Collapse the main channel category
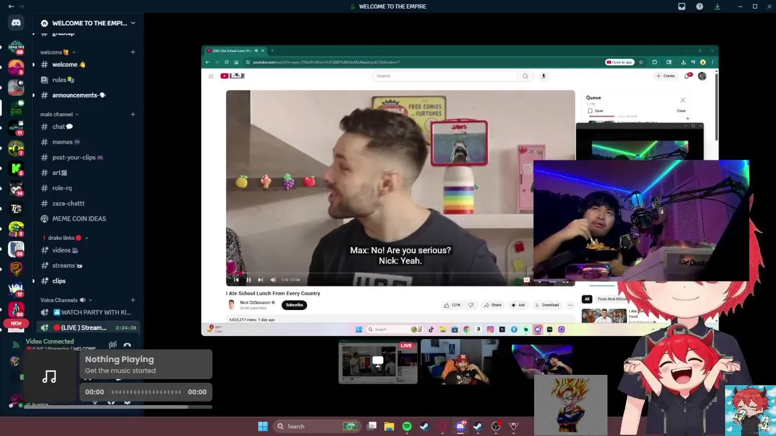 pos(59,114)
